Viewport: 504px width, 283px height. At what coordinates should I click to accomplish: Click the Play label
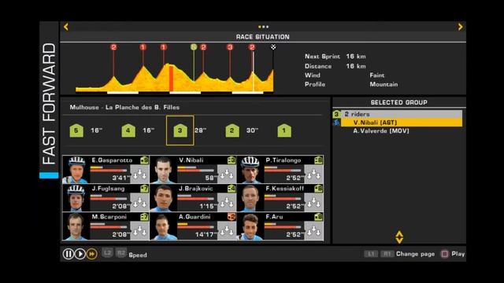click(x=458, y=254)
